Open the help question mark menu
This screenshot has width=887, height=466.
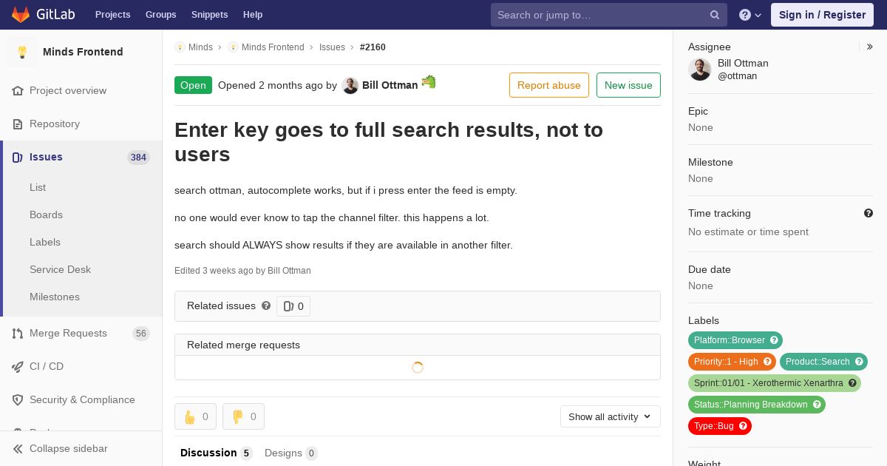tap(750, 15)
